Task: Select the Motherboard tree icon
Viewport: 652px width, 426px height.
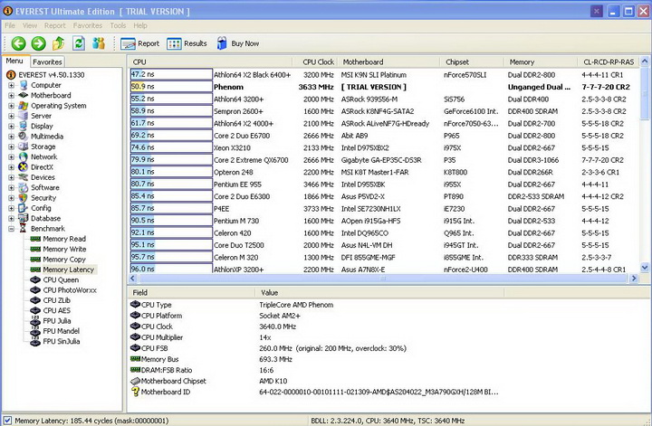Action: coord(24,95)
